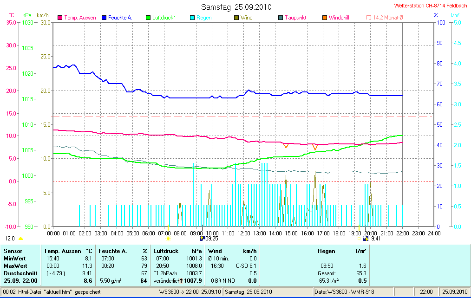
Task: Click the moon icon next to 09:25
Action: click(202, 239)
